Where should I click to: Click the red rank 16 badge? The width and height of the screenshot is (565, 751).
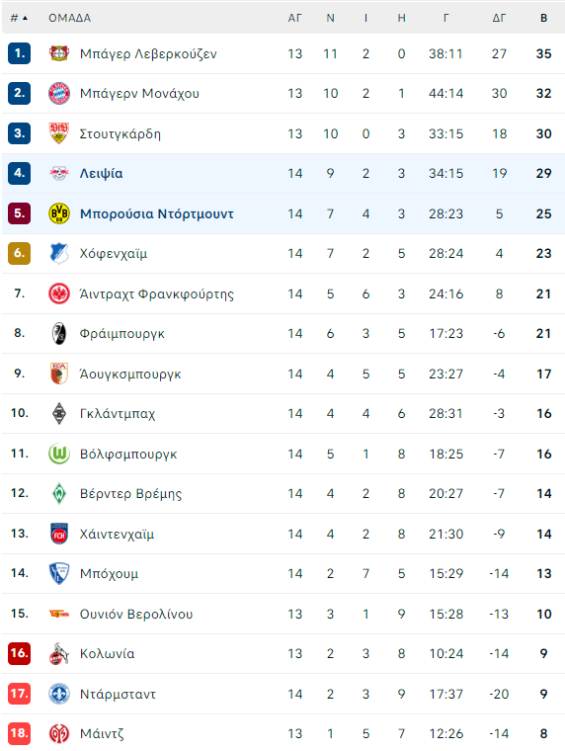point(19,653)
